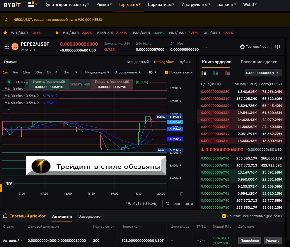Viewport: 290px width, 247px height.
Task: Open the guide book icon
Action: tap(278, 47)
